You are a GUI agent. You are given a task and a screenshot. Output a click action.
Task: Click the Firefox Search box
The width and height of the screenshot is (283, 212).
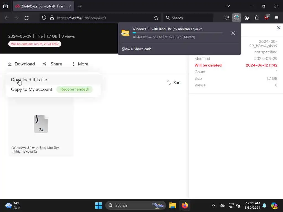coord(188,18)
